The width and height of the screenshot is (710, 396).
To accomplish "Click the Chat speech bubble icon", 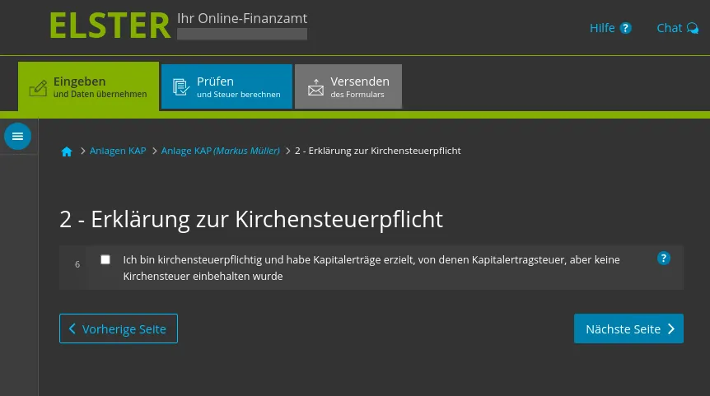I will (692, 28).
